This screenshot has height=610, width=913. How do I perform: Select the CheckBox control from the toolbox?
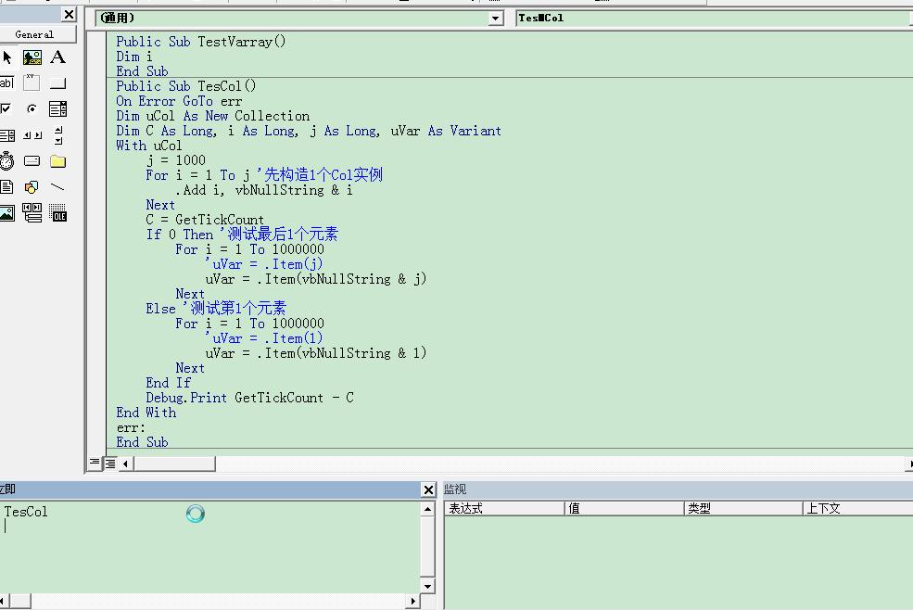[7, 108]
